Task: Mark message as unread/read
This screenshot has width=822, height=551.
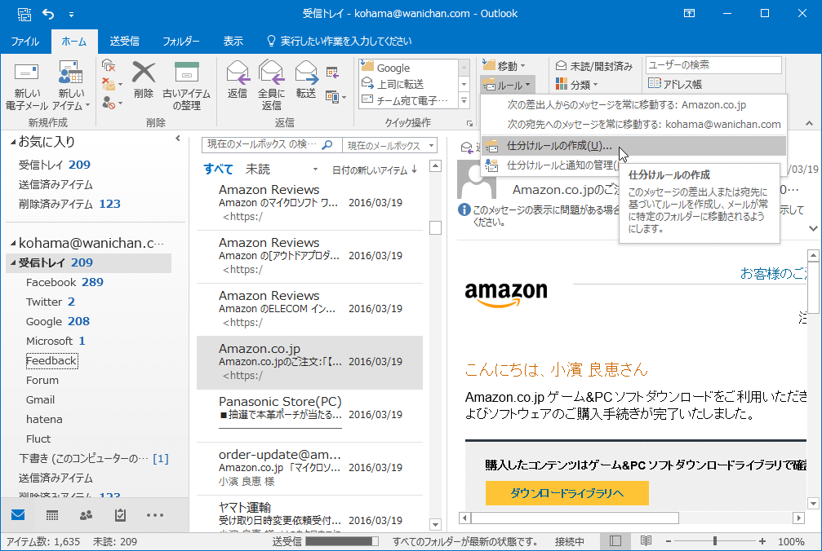Action: [x=594, y=66]
